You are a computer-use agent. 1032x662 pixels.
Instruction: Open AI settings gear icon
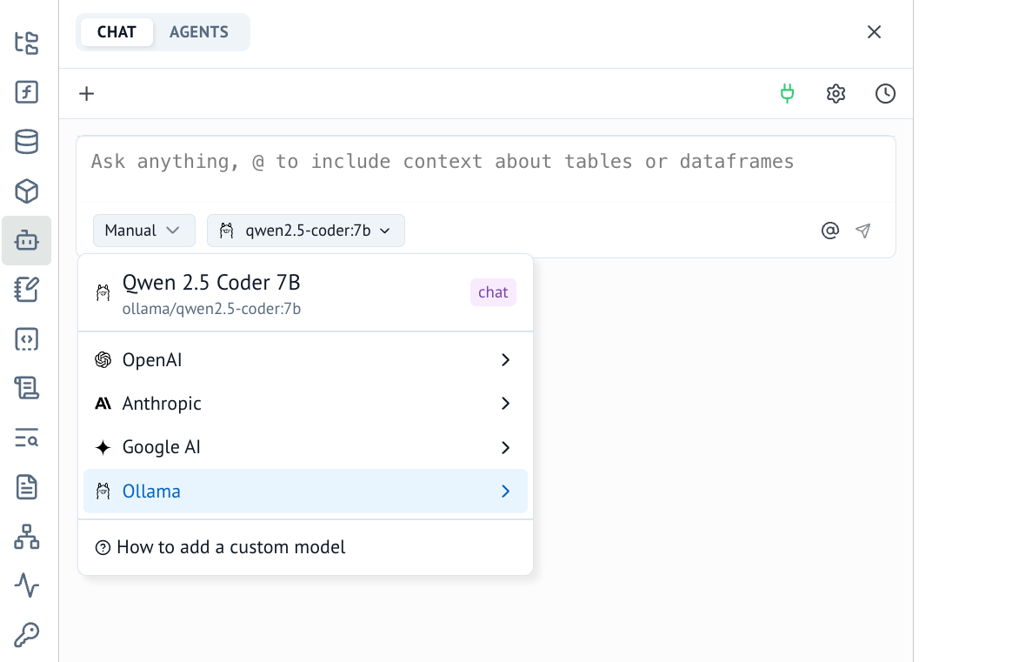click(836, 94)
